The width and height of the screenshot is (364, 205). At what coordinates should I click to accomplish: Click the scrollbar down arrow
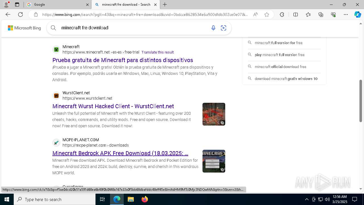click(x=361, y=189)
